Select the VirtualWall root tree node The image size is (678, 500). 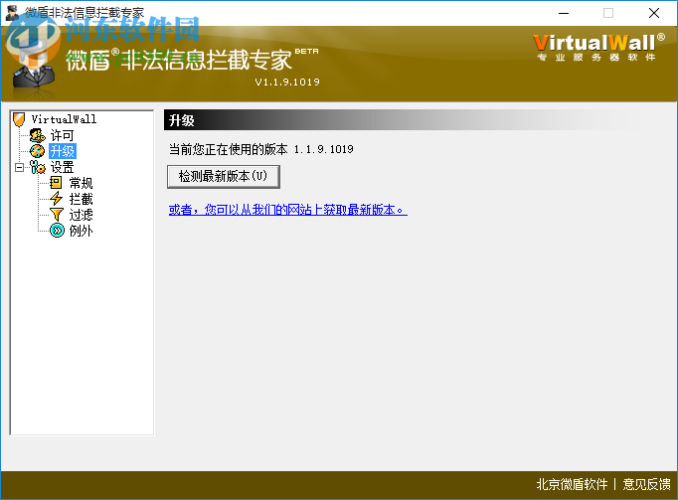64,119
